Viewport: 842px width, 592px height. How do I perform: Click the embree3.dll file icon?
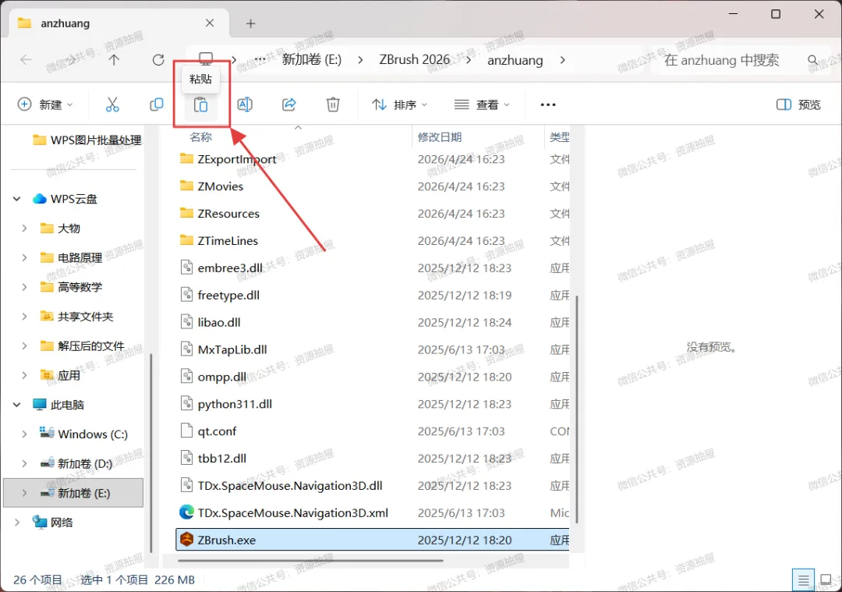click(x=186, y=268)
